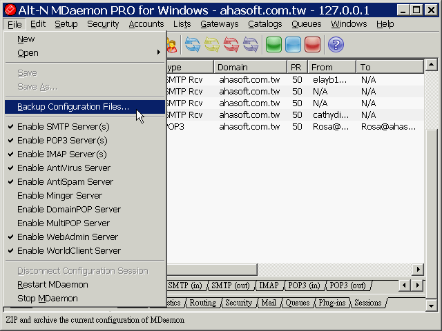Image resolution: width=442 pixels, height=331 pixels.
Task: Switch to the POP3 (out) tab
Action: point(348,285)
